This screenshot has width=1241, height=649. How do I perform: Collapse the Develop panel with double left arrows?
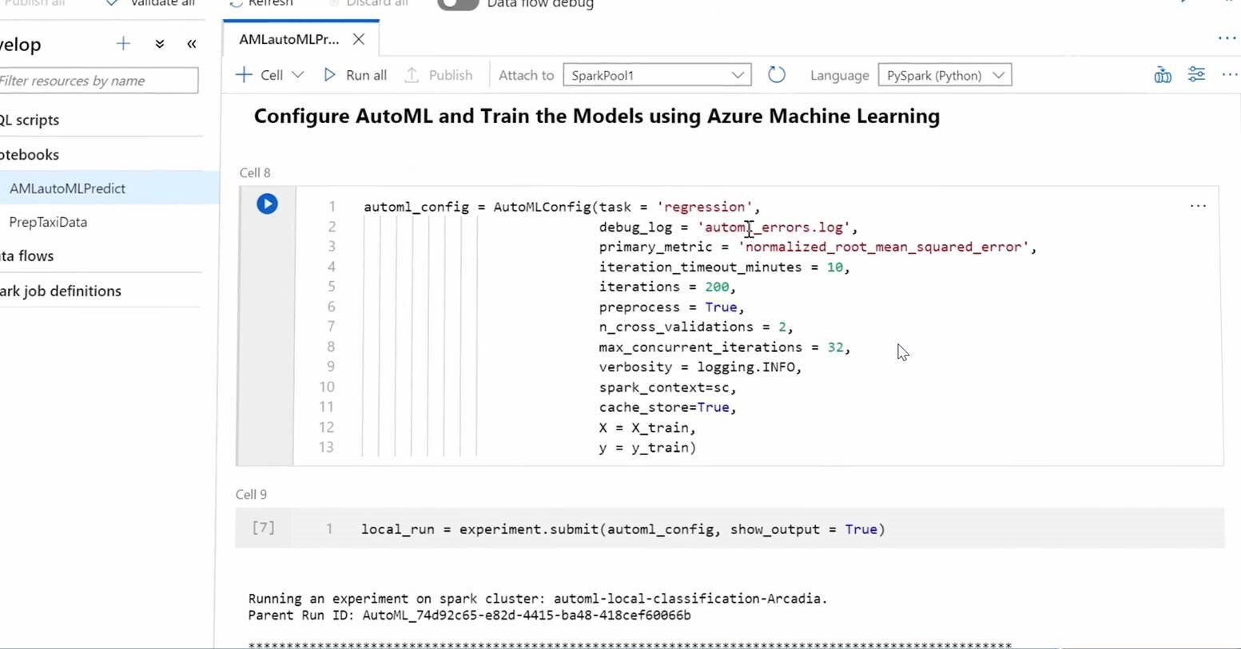coord(192,44)
